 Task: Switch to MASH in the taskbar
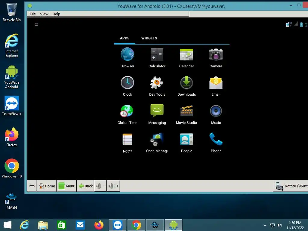(x=155, y=225)
